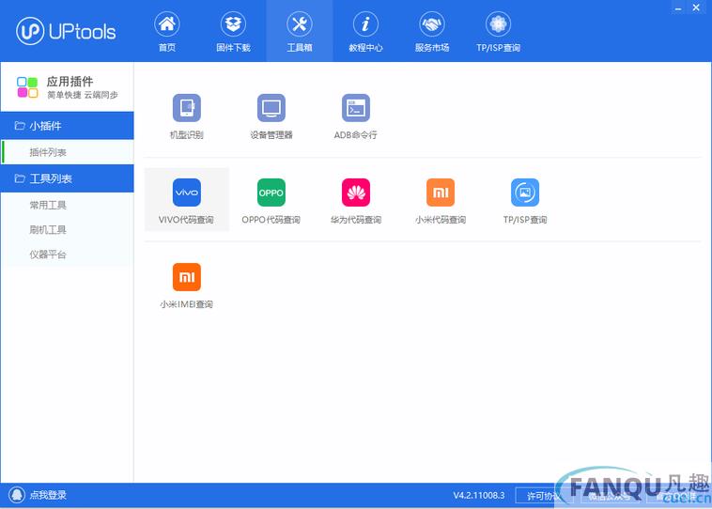The height and width of the screenshot is (509, 712).
Task: Go to the 首页 home tab
Action: pyautogui.click(x=166, y=31)
